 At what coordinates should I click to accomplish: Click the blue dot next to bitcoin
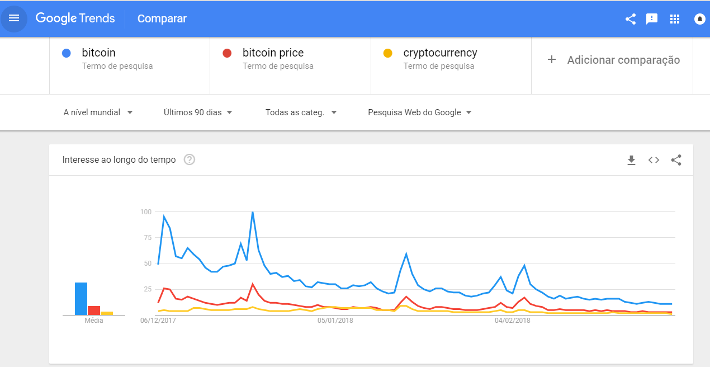[67, 53]
